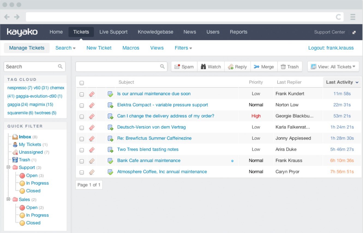Screen dimensions: 363x233
Task: Check the Atmosphere Coffee, Inc ticket checkbox
Action: pyautogui.click(x=82, y=173)
